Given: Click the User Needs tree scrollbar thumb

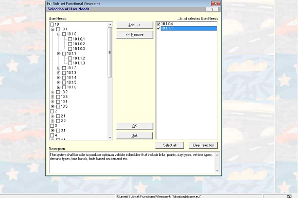Looking at the screenshot, I should tap(110, 52).
